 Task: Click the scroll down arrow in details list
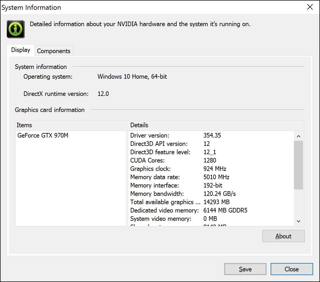pyautogui.click(x=298, y=221)
